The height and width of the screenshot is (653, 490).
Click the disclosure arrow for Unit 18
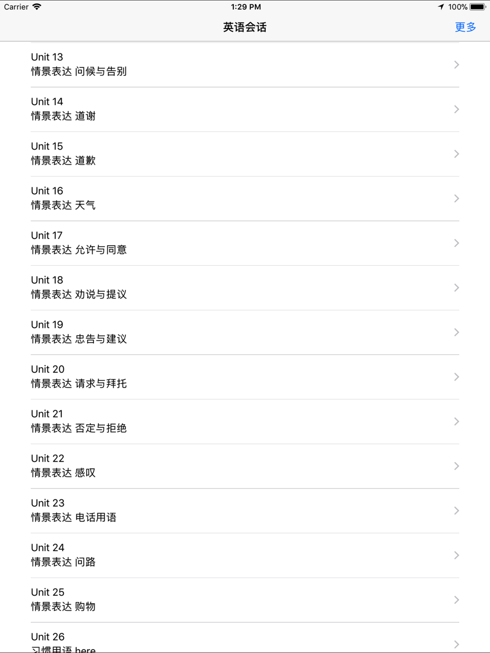pyautogui.click(x=456, y=287)
